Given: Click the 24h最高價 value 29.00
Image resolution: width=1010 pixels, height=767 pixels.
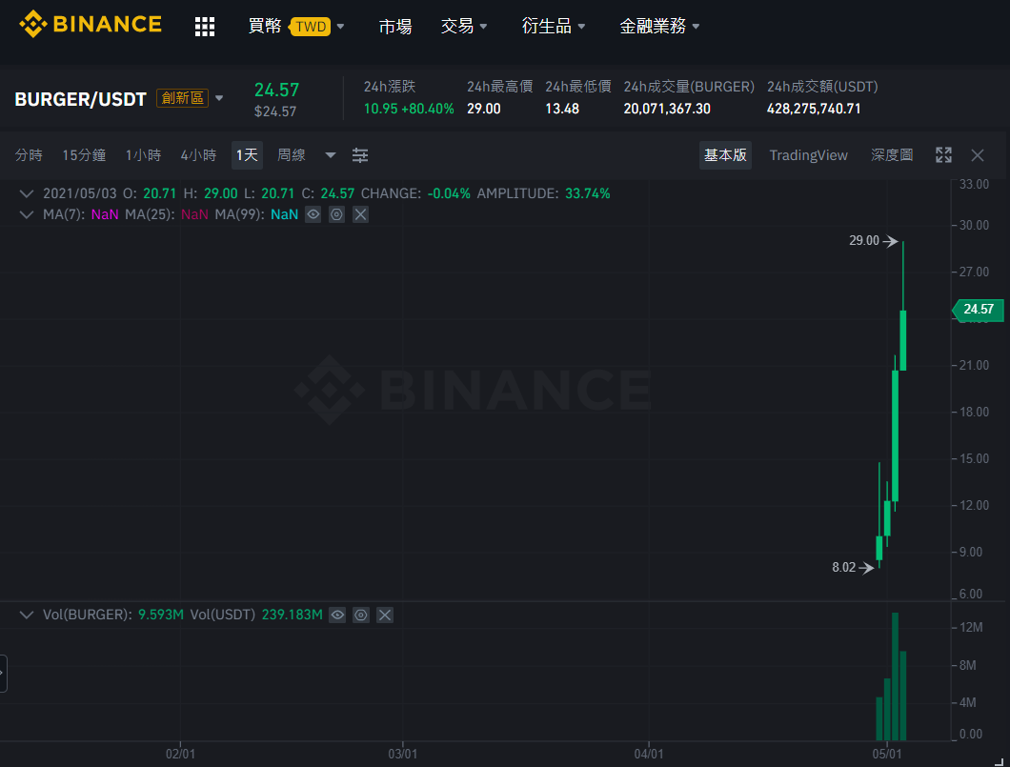Looking at the screenshot, I should click(484, 109).
